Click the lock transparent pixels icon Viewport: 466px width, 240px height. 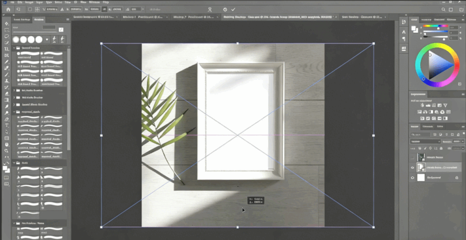pos(420,148)
